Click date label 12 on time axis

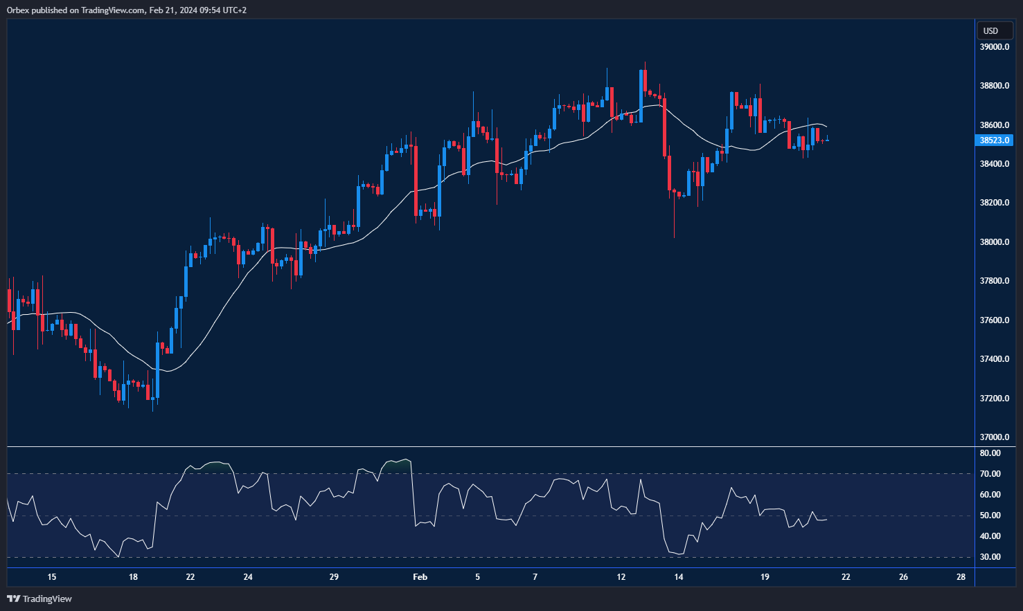621,577
